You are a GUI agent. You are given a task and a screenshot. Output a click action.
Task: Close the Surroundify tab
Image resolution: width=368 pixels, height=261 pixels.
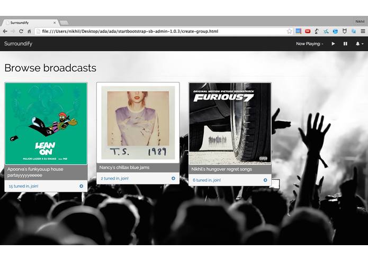pyautogui.click(x=55, y=23)
